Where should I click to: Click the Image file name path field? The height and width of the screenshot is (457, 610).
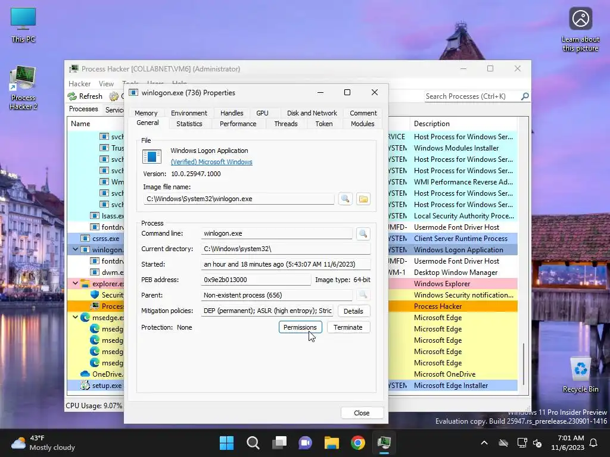239,199
